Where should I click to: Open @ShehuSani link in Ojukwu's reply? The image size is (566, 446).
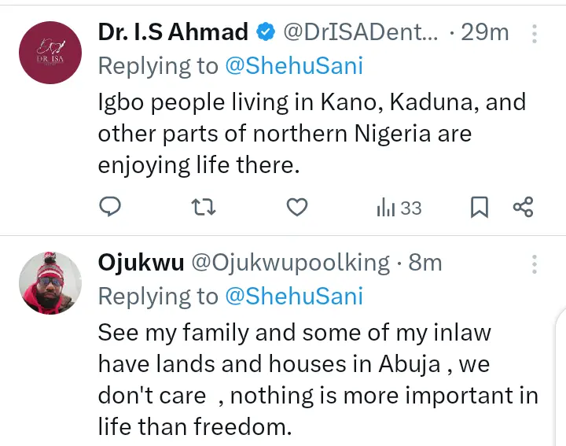coord(295,296)
